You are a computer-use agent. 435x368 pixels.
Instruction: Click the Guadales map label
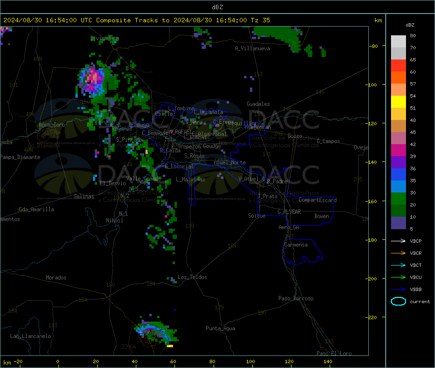[258, 104]
